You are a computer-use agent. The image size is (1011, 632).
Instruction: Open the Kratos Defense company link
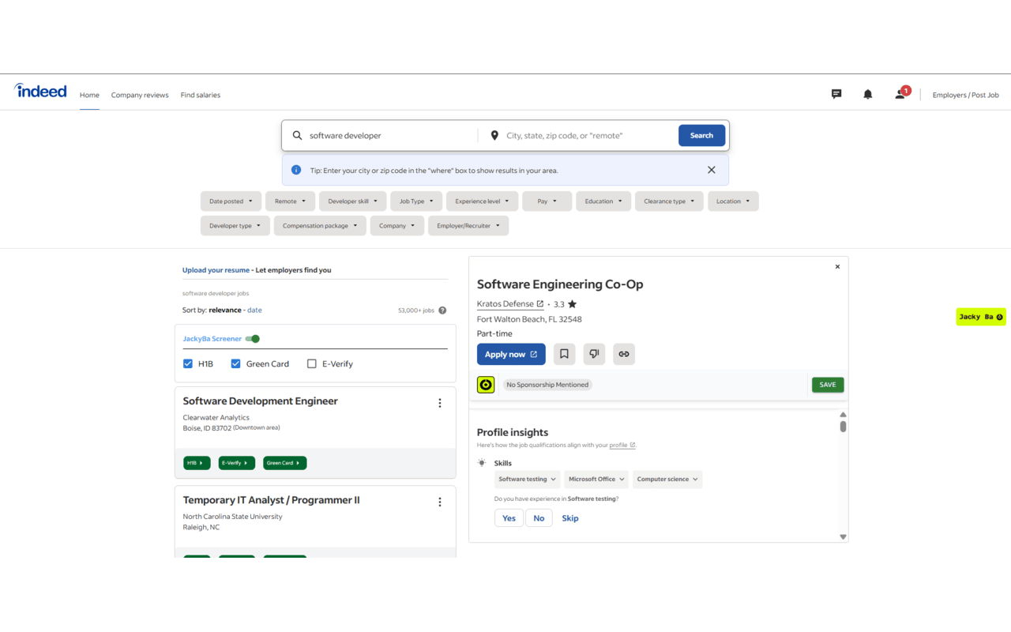pyautogui.click(x=510, y=304)
